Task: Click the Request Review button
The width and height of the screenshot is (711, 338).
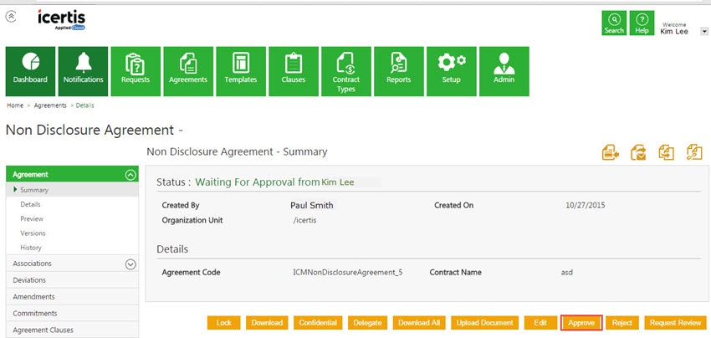Action: coord(675,323)
